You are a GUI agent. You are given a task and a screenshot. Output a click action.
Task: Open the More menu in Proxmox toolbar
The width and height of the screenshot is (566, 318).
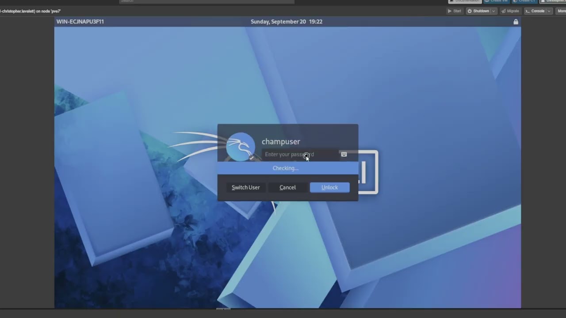[561, 11]
